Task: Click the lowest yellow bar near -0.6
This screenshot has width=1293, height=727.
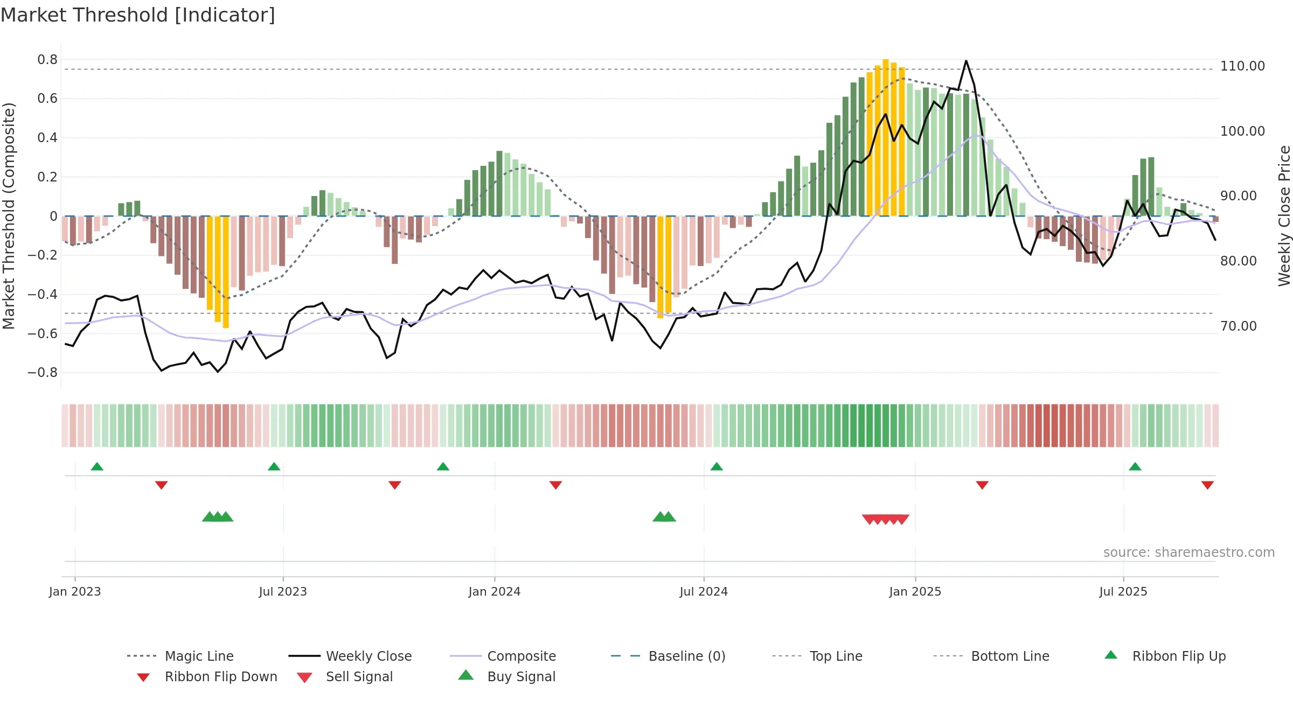Action: [226, 272]
